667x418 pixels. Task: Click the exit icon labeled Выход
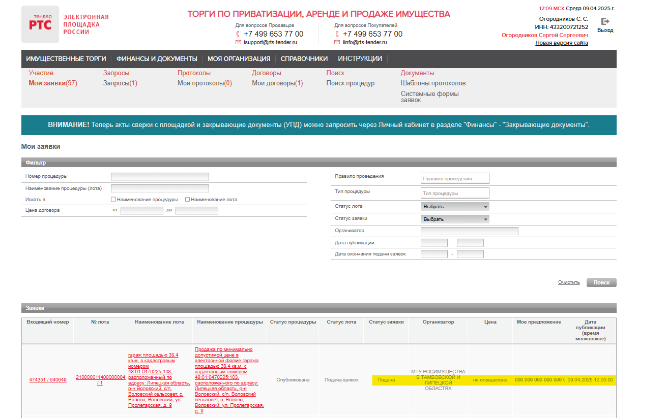tap(605, 21)
